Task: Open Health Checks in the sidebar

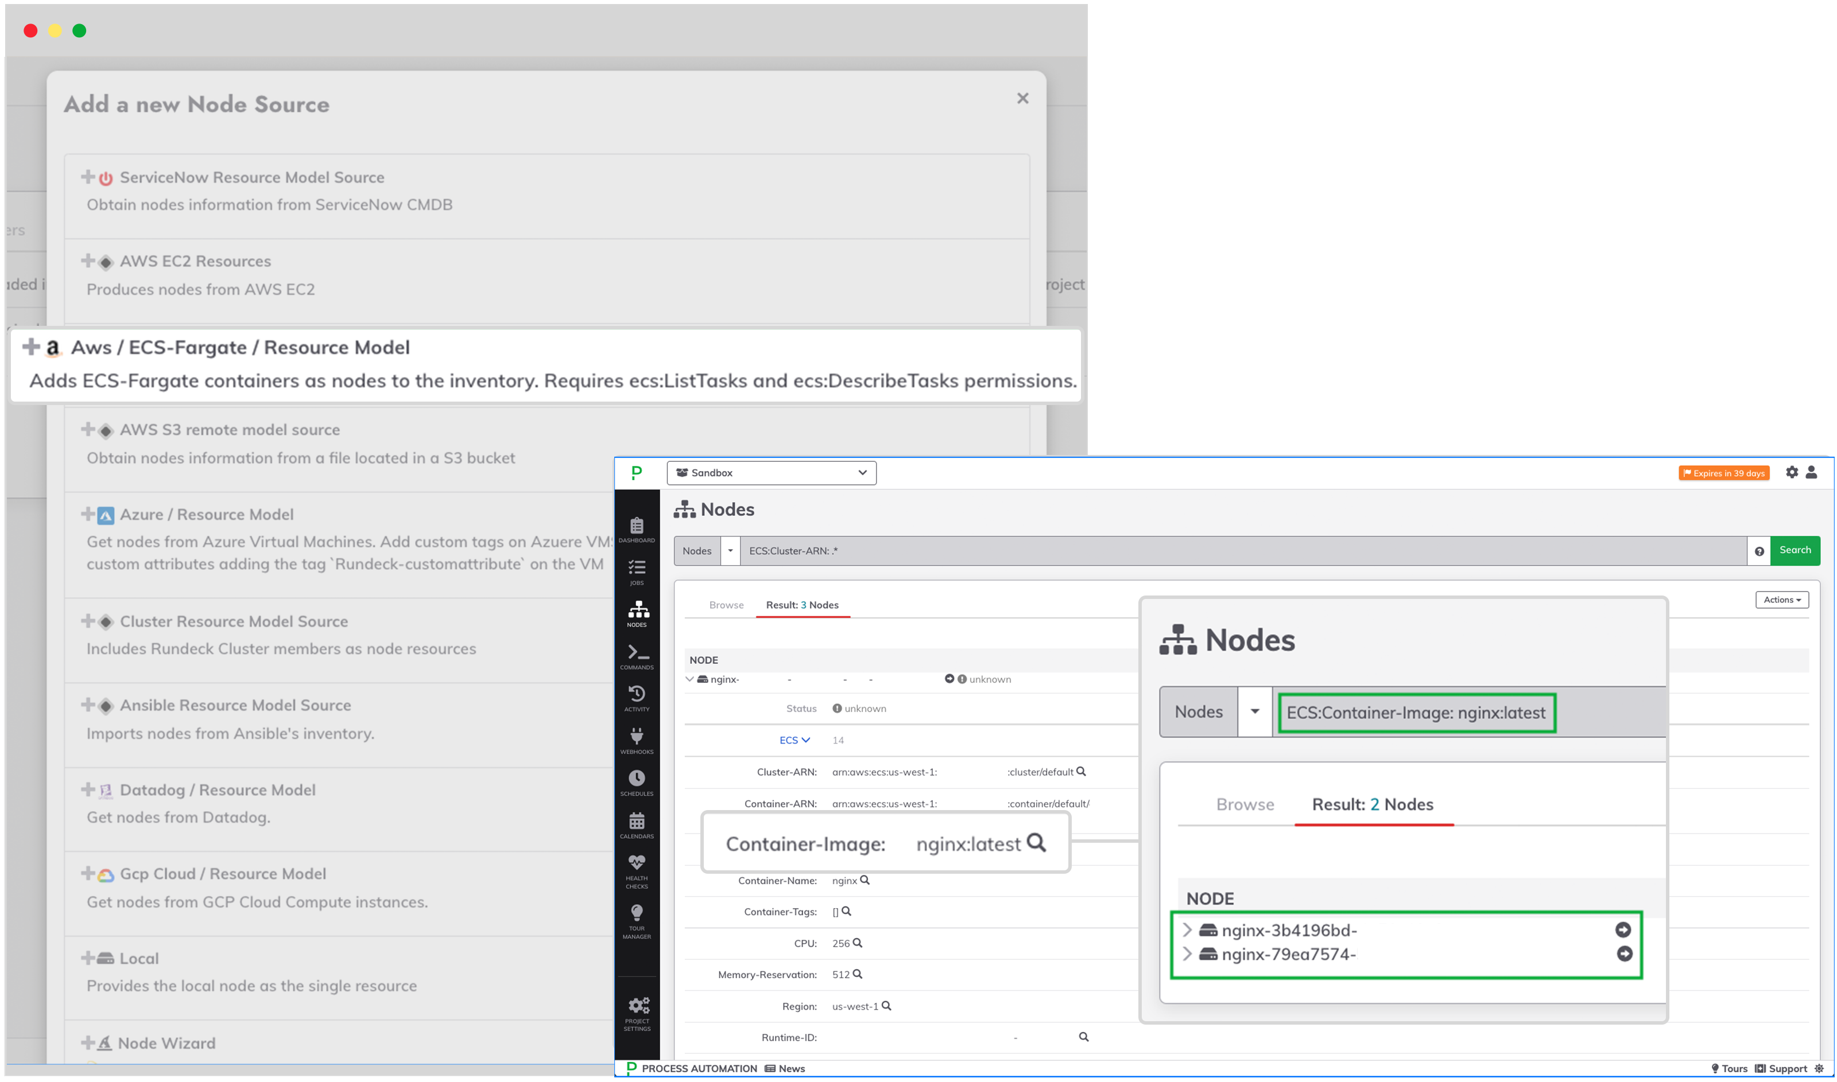Action: click(636, 872)
